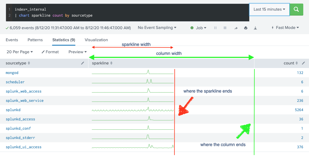Click the green search magnifier button

click(x=296, y=9)
